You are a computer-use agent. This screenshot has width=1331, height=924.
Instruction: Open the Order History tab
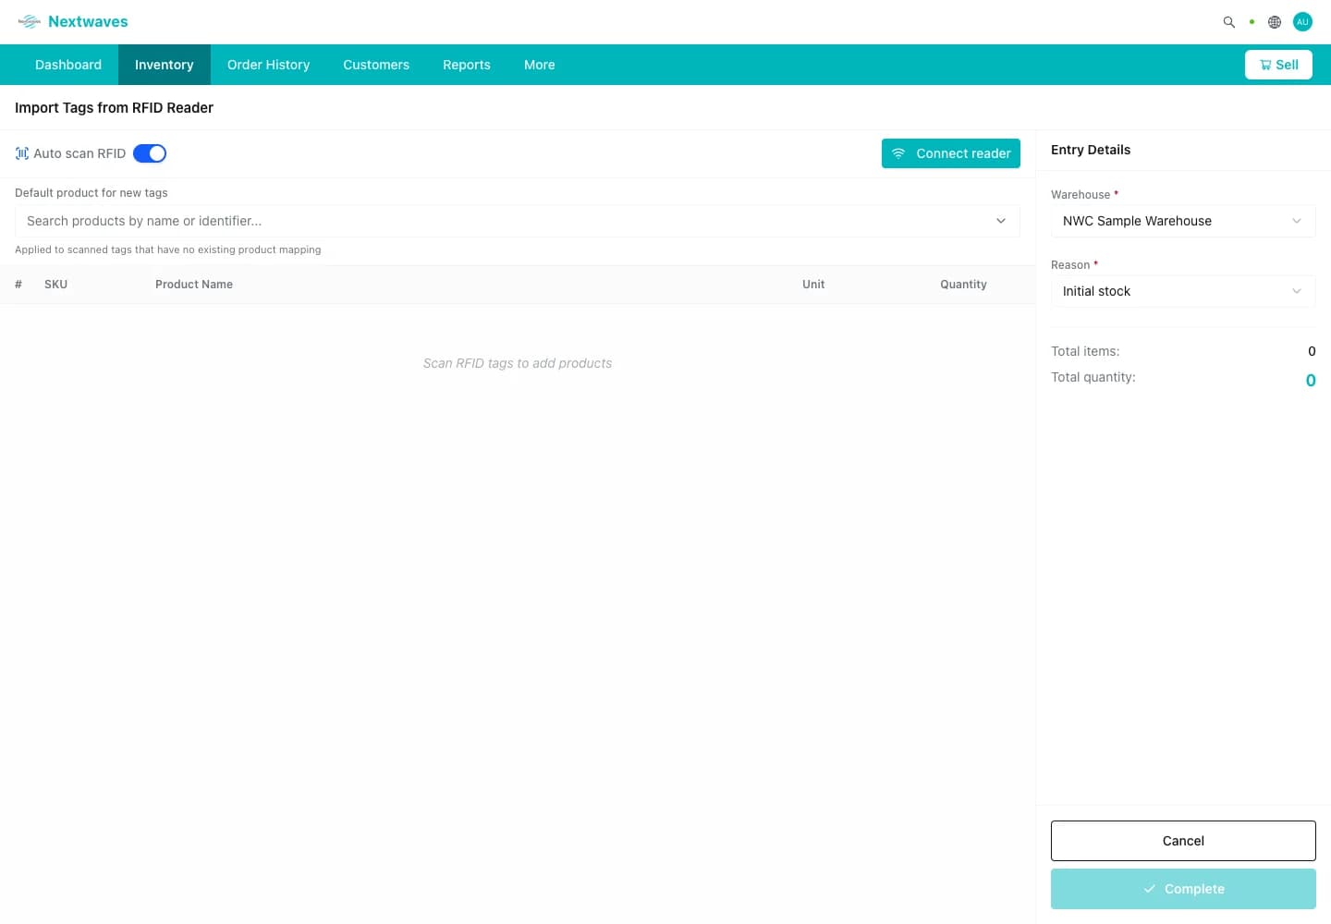coord(268,65)
